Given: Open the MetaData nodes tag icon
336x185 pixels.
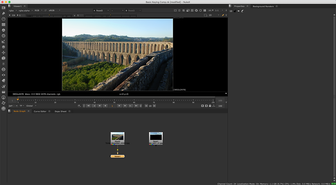Looking at the screenshot, I should tap(3, 80).
